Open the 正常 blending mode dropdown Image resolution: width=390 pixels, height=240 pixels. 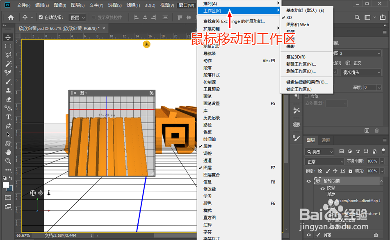324,161
